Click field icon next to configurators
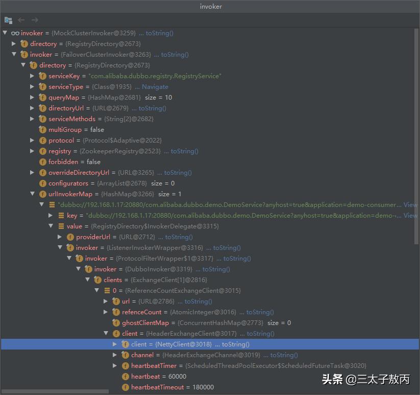 point(42,183)
